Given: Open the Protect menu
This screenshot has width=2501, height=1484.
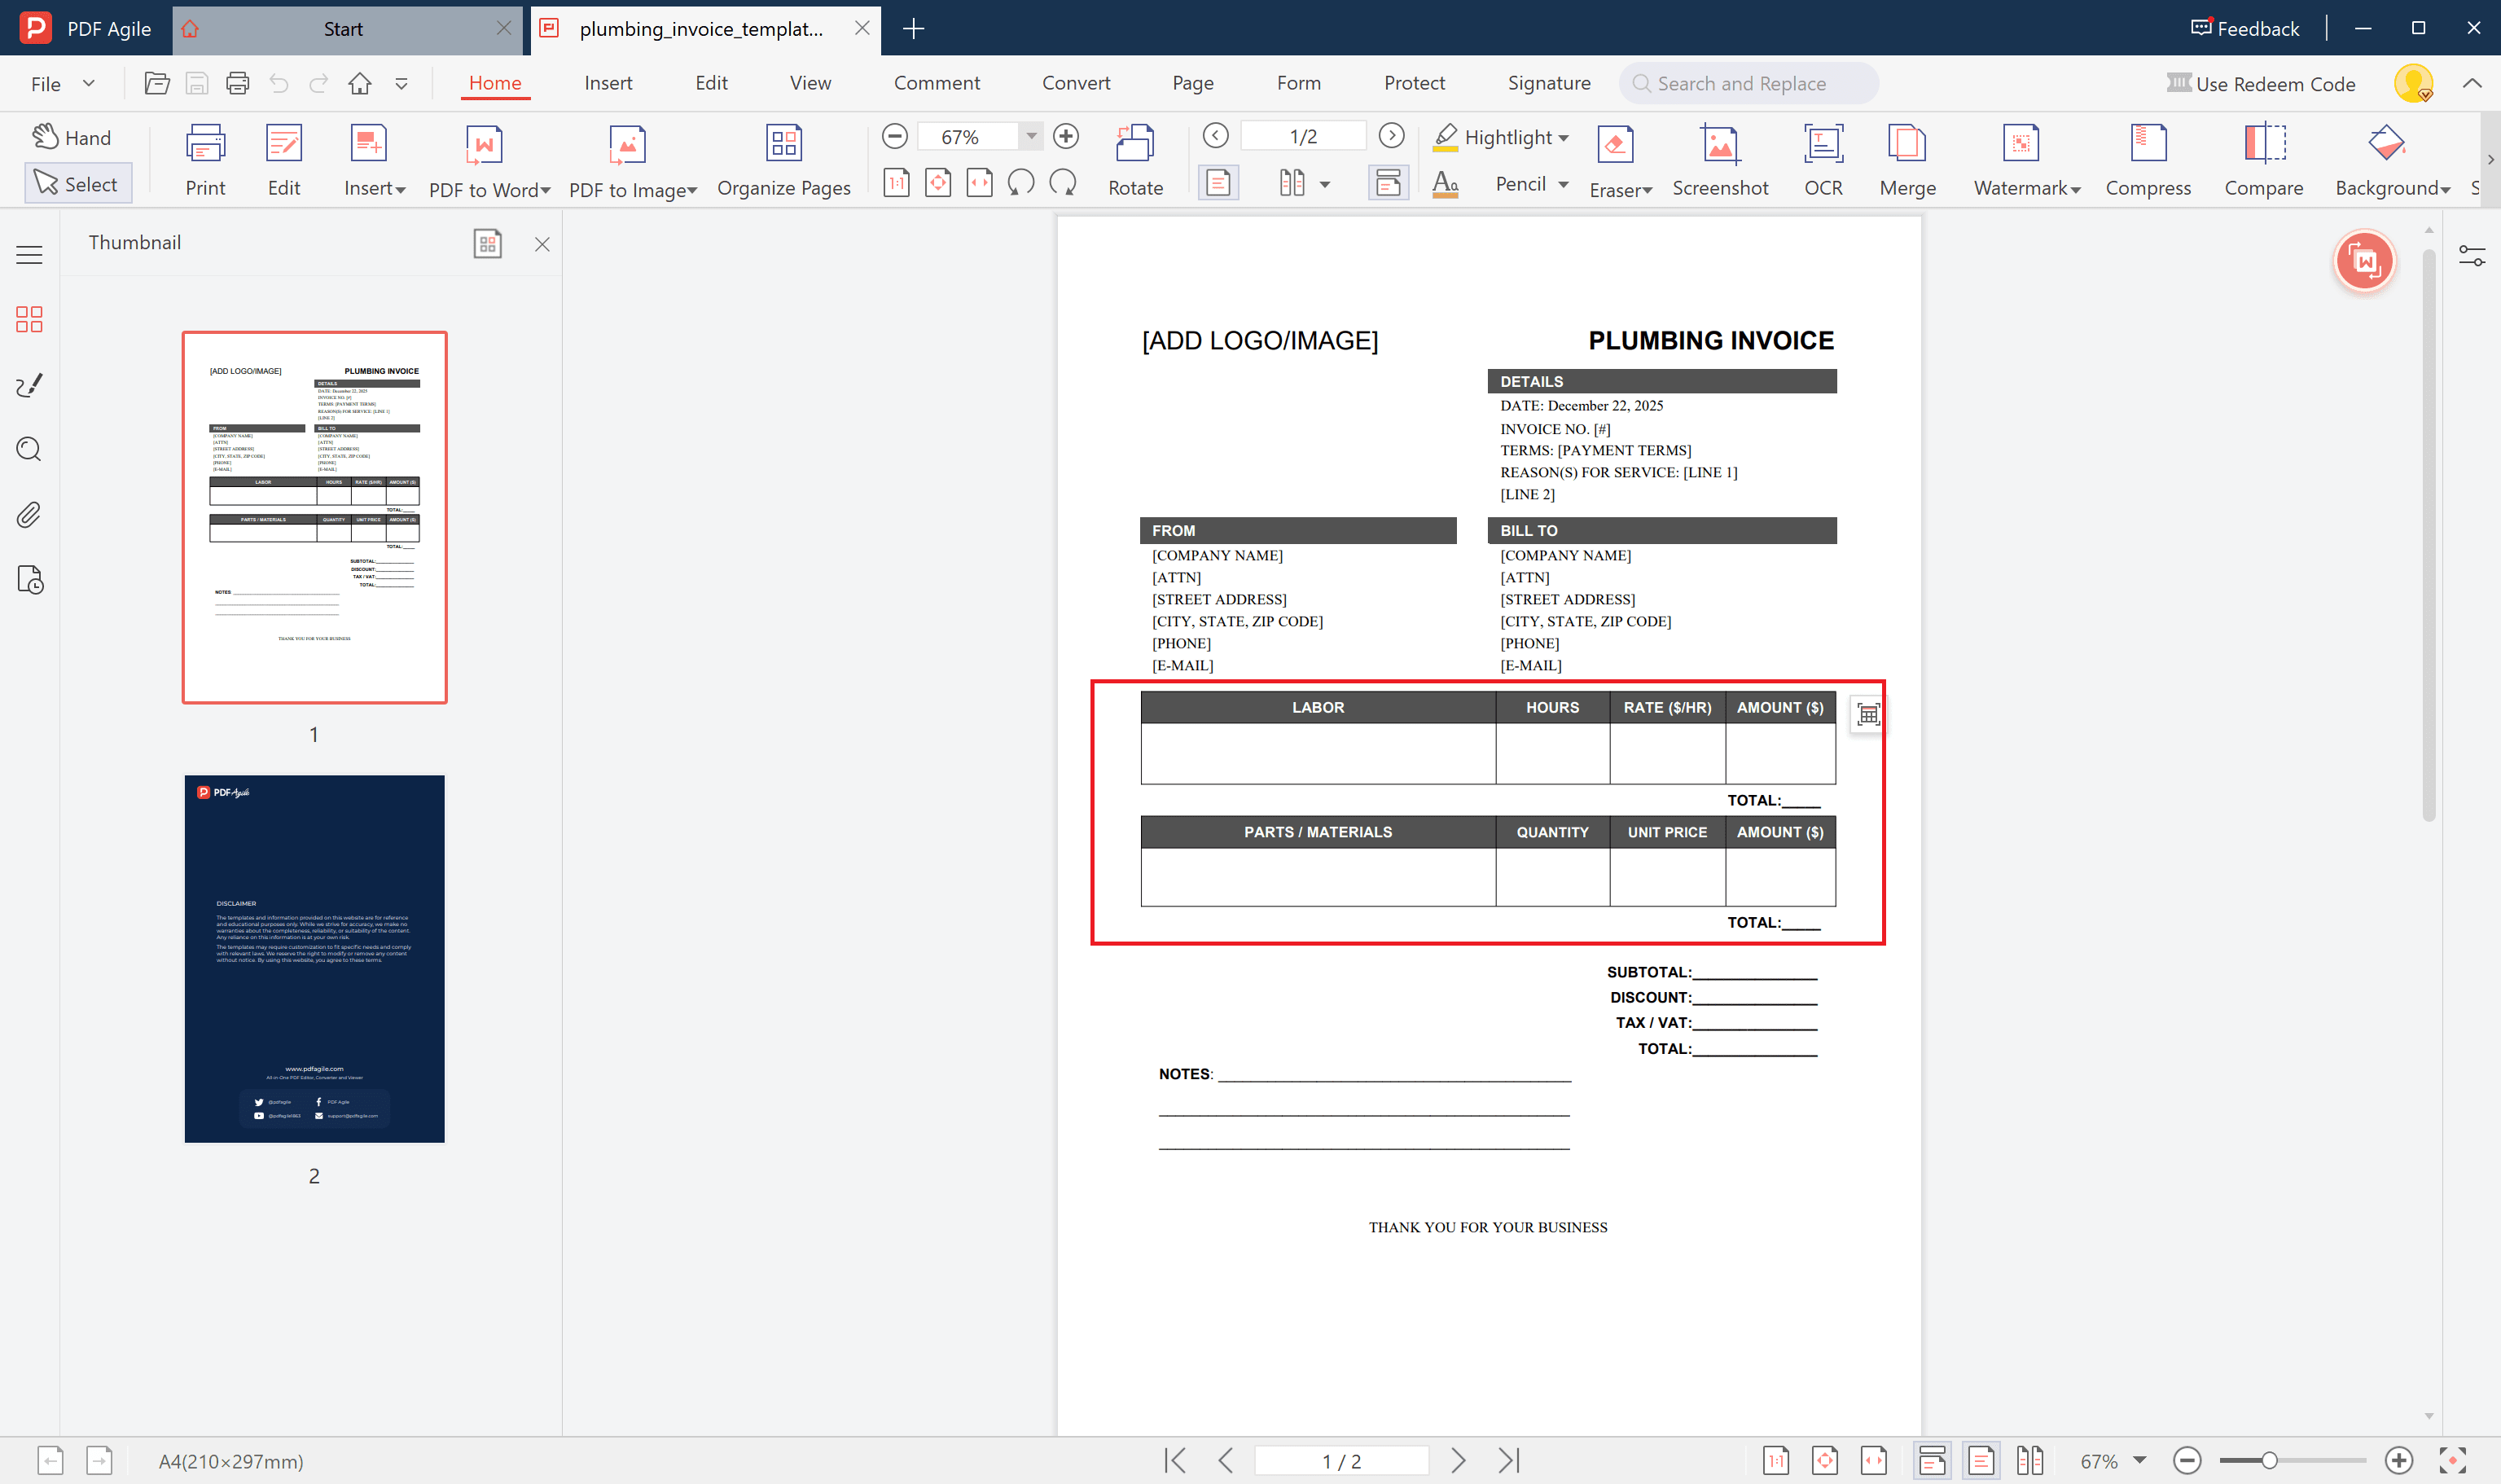Looking at the screenshot, I should click(x=1414, y=83).
